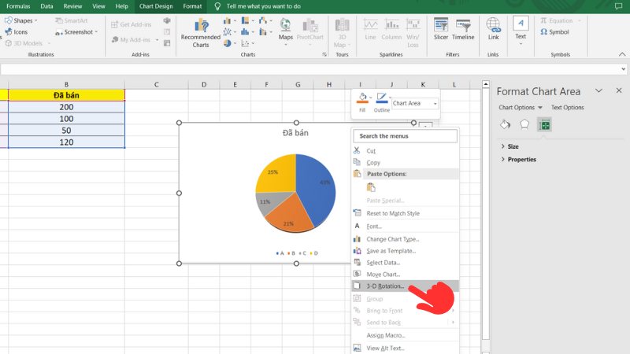
Task: Open the Format ribbon tab
Action: click(x=192, y=6)
